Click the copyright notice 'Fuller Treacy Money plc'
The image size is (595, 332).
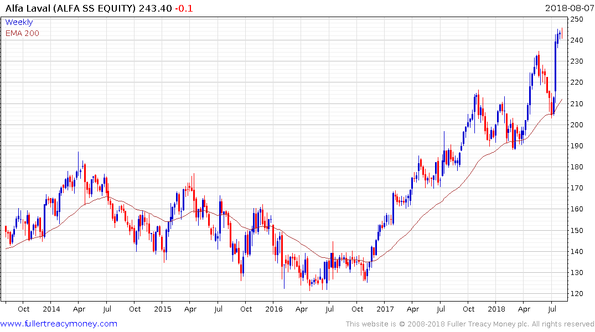coord(488,324)
